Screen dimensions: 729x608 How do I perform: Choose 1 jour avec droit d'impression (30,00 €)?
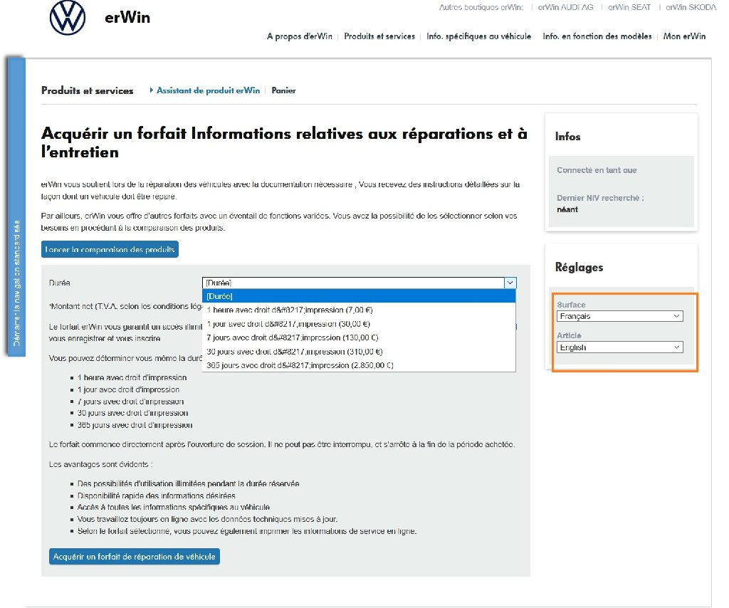(x=359, y=324)
